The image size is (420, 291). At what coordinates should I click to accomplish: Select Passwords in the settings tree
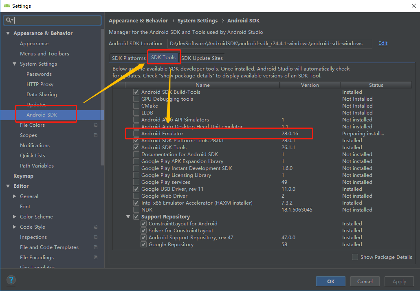39,74
